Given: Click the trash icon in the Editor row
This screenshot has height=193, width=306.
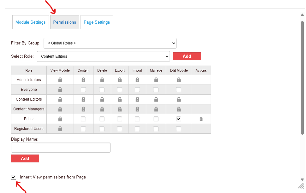Looking at the screenshot, I should tap(201, 119).
